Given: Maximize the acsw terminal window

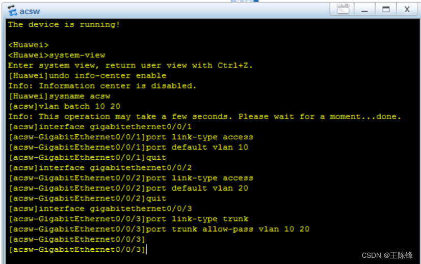Looking at the screenshot, I should [386, 9].
